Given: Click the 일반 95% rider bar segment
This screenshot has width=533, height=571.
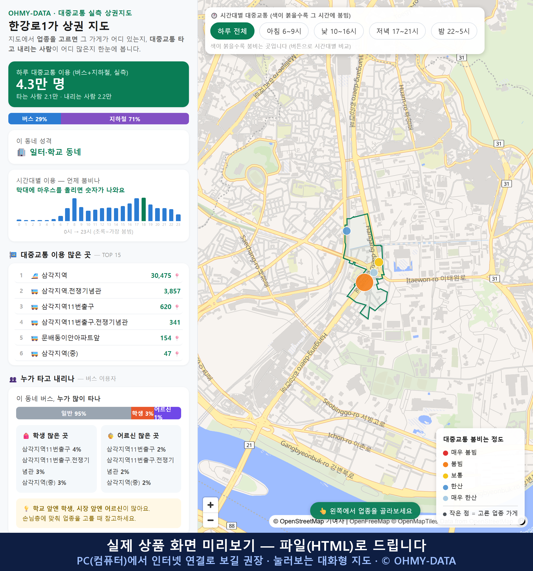Looking at the screenshot, I should (74, 413).
